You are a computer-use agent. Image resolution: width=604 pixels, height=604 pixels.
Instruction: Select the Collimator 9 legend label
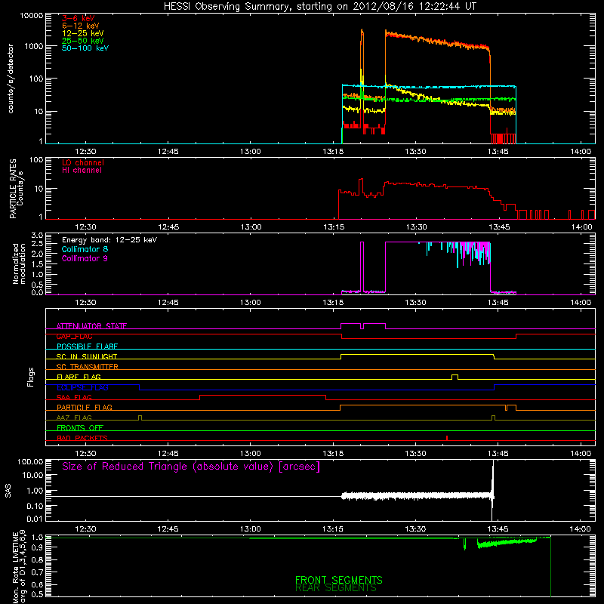[85, 258]
